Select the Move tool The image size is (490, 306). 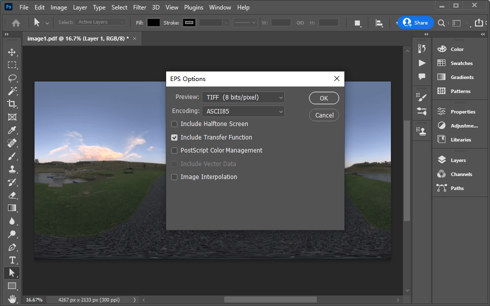click(12, 51)
